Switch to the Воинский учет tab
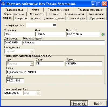Viewport: 108px width, 107px height. click(76, 18)
